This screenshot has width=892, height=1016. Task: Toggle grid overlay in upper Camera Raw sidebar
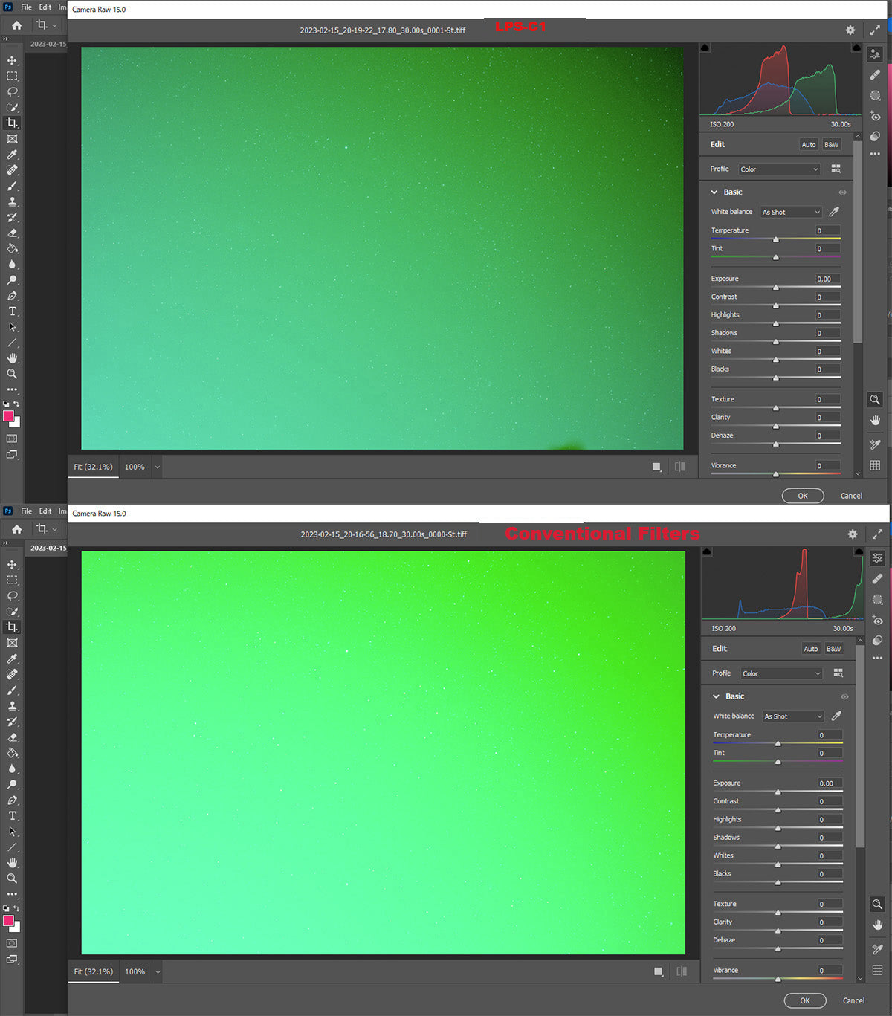[875, 465]
